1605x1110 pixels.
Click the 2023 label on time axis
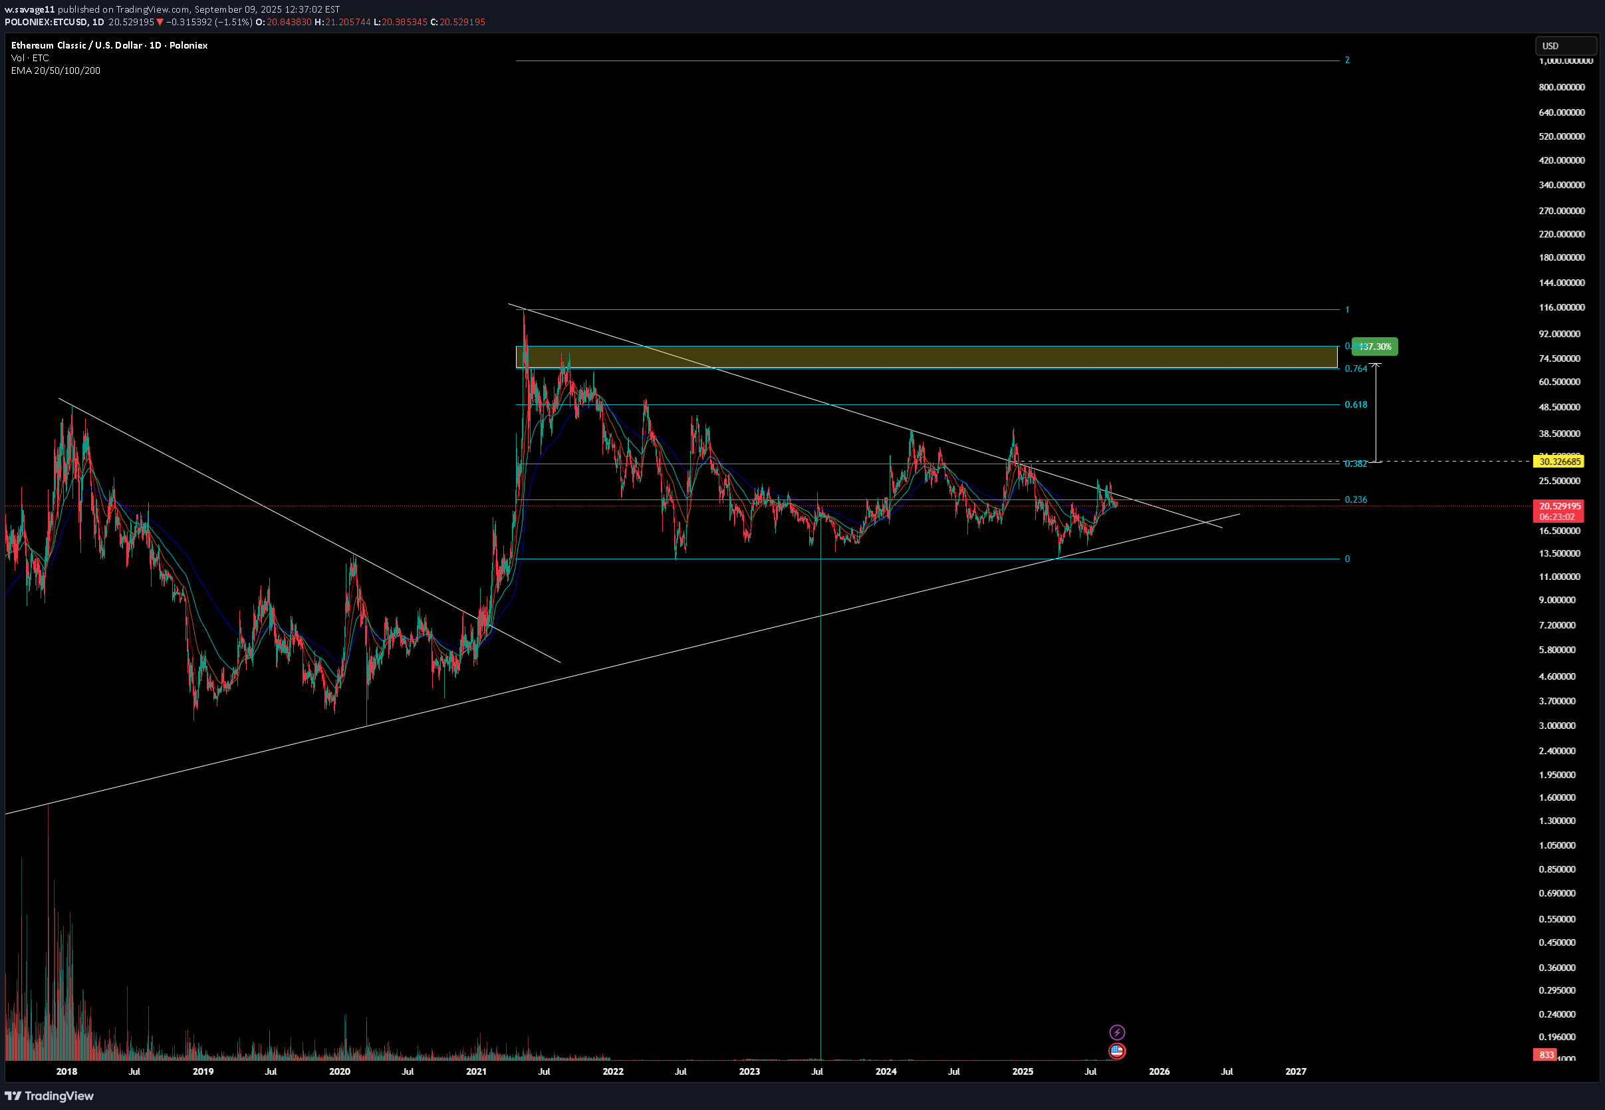click(749, 1071)
